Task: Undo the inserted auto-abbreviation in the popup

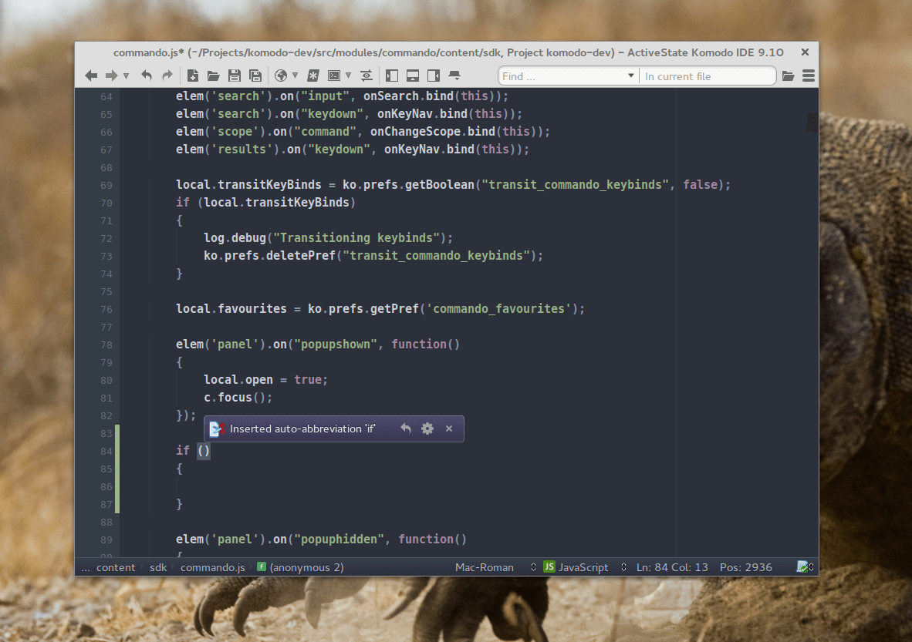Action: pos(406,429)
